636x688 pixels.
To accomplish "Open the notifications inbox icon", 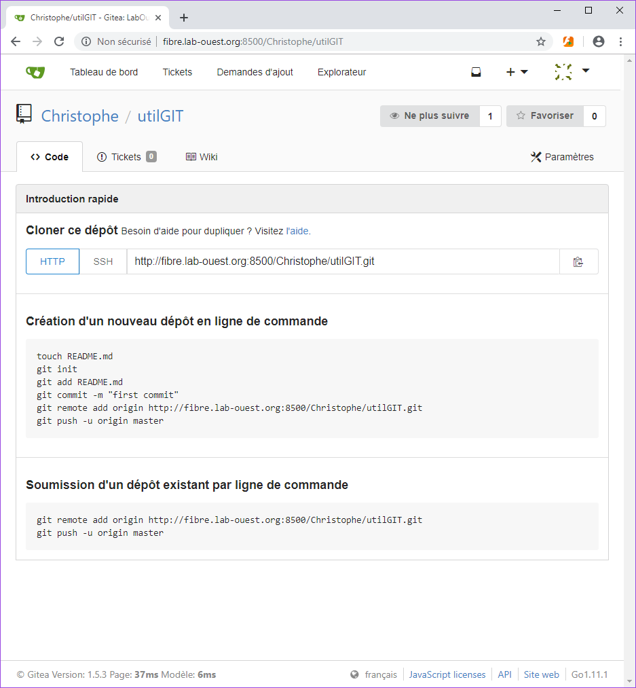I will coord(476,72).
